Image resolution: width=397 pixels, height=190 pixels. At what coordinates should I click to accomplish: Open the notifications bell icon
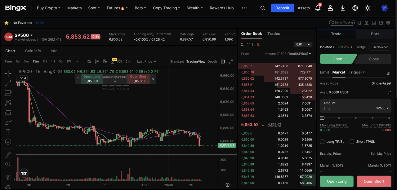[318, 8]
